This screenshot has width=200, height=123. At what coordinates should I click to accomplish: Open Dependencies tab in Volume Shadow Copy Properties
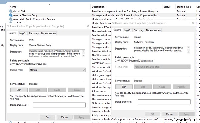48,33
